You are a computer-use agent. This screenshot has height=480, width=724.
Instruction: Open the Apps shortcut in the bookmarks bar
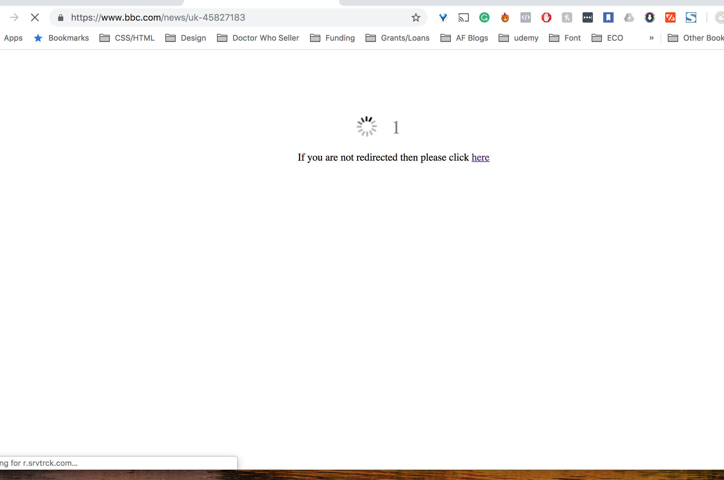click(13, 38)
